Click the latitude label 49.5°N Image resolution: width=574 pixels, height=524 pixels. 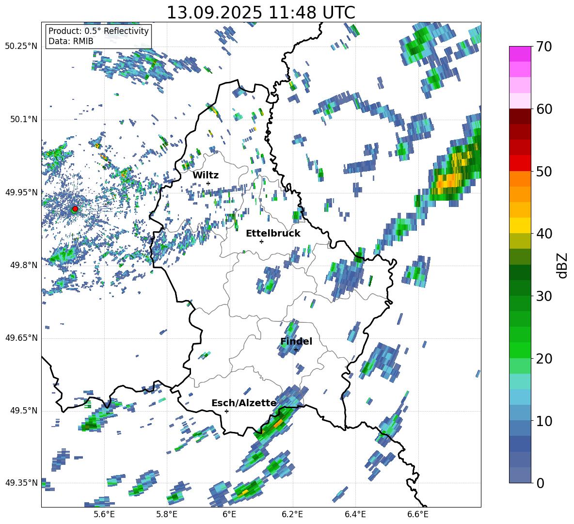coord(23,411)
